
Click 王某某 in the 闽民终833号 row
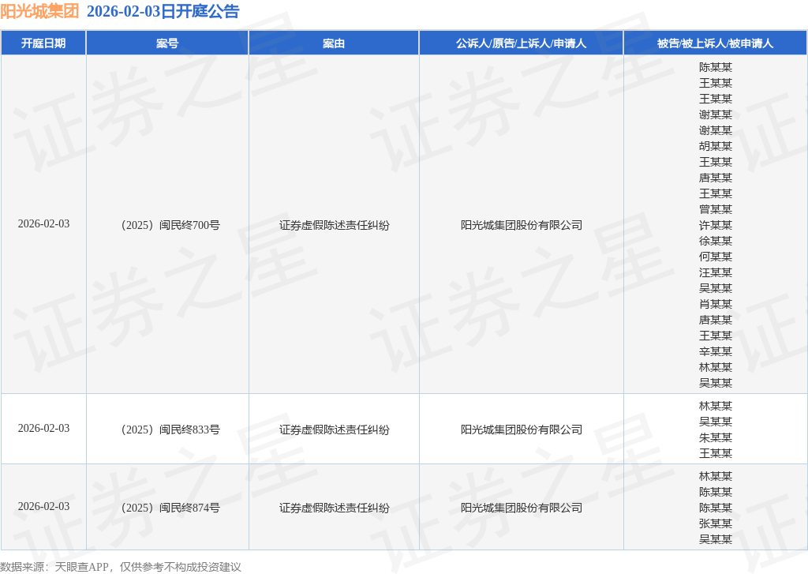point(715,453)
